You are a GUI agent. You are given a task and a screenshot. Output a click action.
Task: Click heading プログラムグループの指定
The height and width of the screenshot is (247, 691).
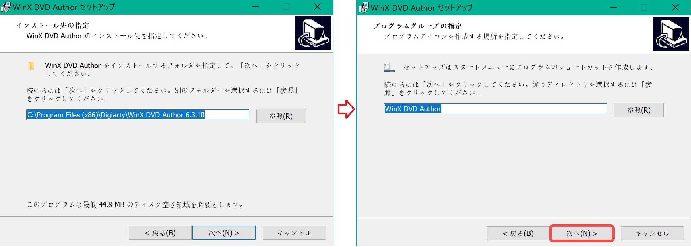[x=418, y=26]
